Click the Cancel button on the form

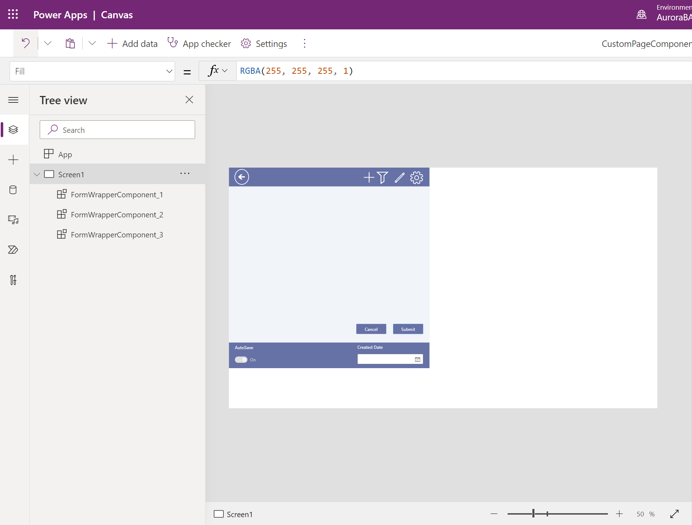click(x=371, y=329)
